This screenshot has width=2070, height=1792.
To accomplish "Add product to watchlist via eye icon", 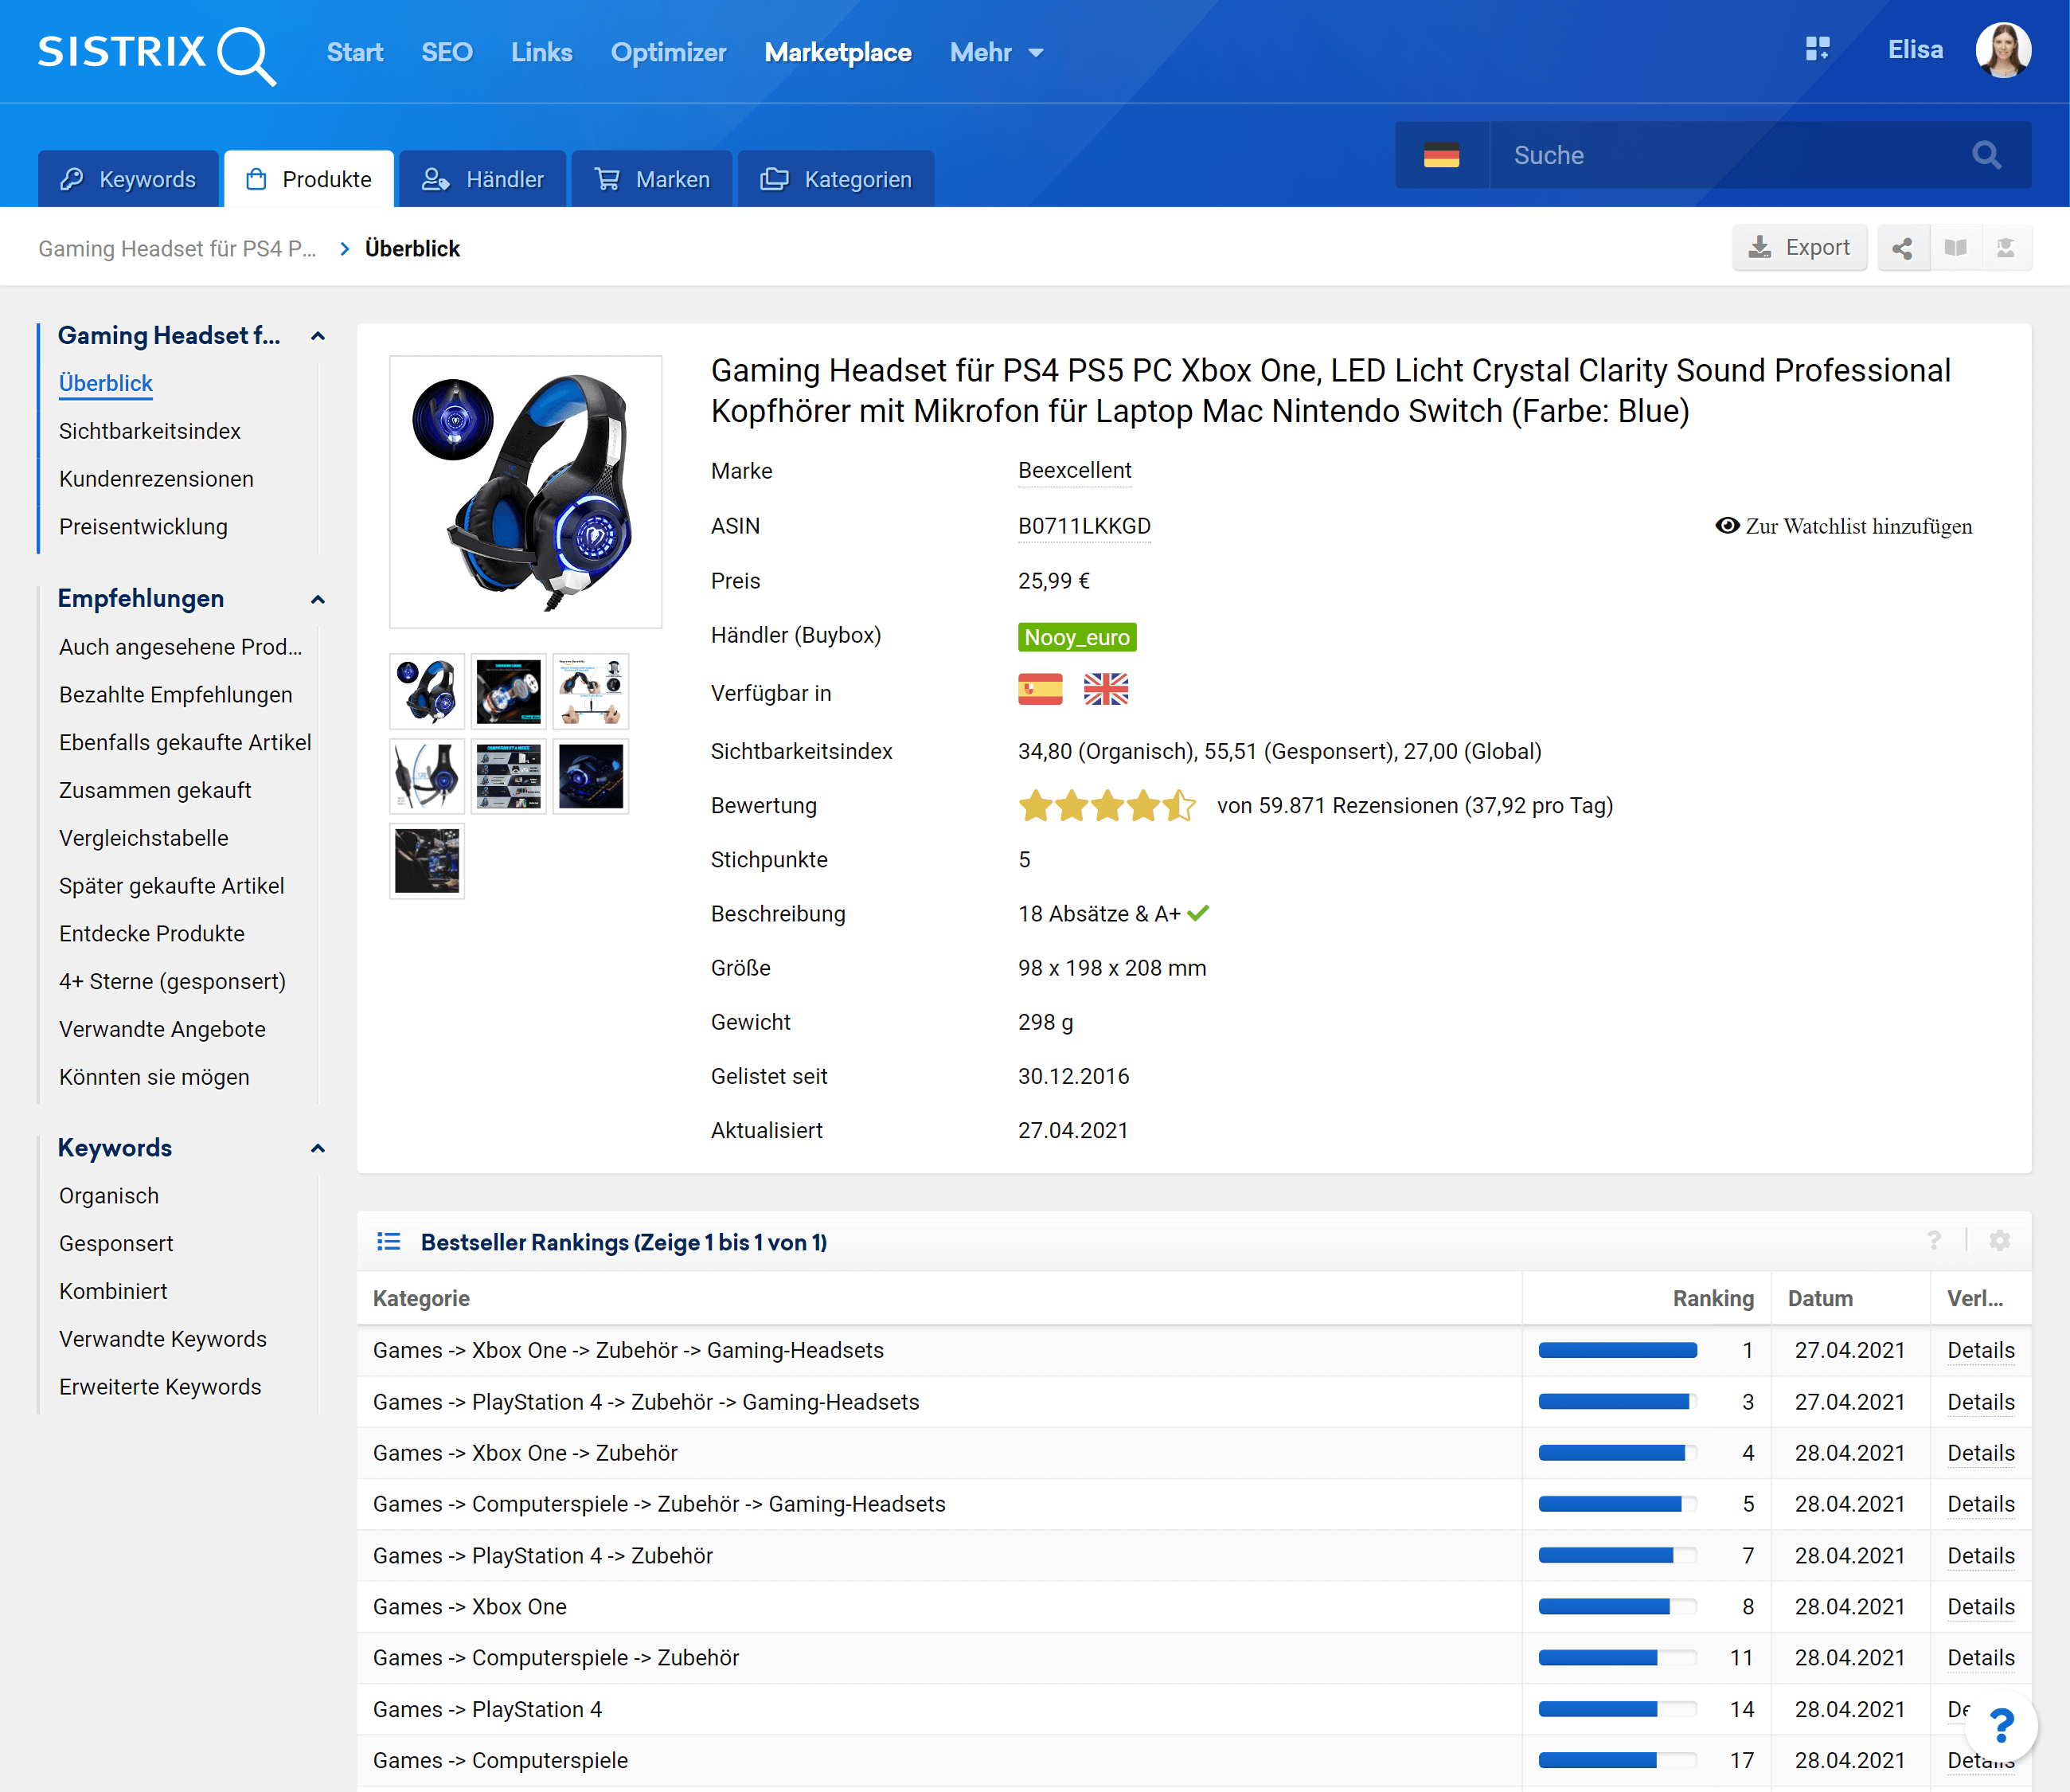I will [x=1727, y=526].
